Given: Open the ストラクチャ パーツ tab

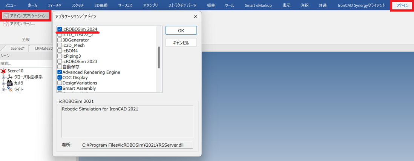Looking at the screenshot, I should [182, 5].
